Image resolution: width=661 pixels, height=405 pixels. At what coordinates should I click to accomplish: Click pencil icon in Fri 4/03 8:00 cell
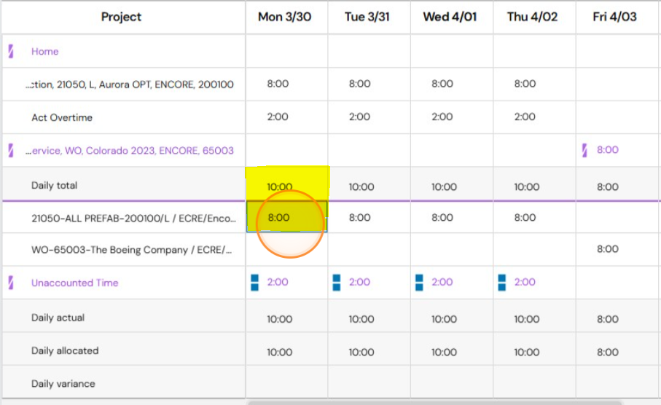click(584, 150)
